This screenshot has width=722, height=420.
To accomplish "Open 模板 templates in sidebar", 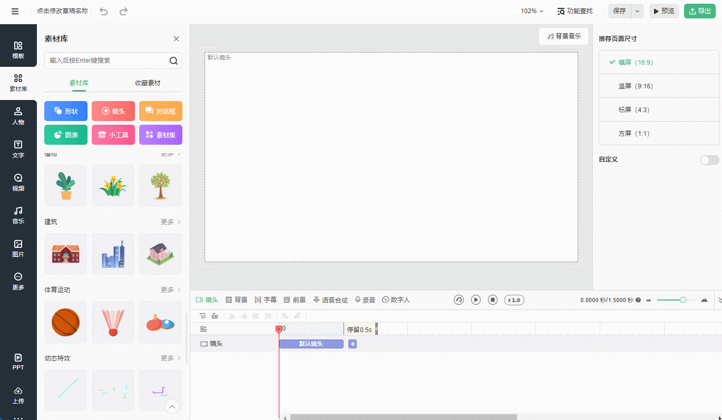I will (x=18, y=50).
